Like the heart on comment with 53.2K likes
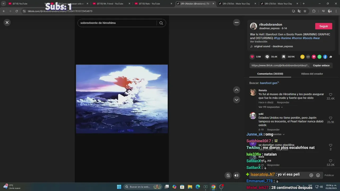 pyautogui.click(x=330, y=161)
